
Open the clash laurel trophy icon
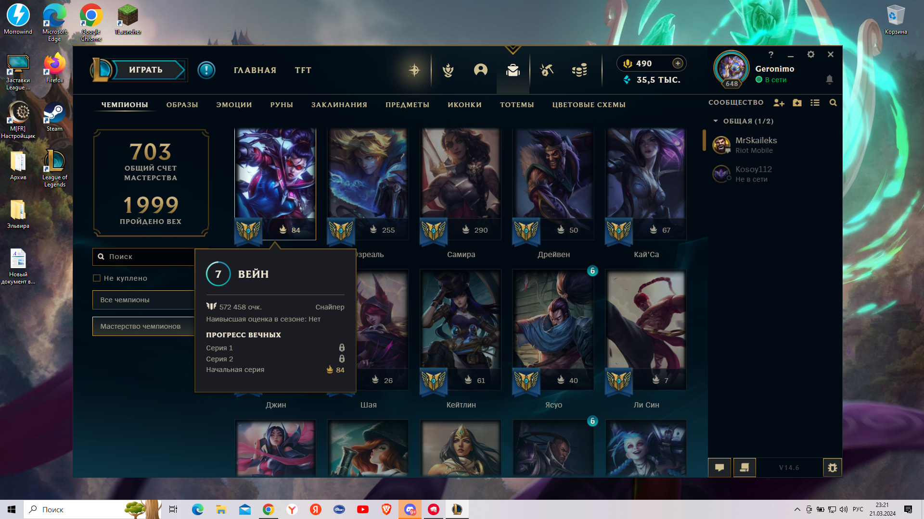(x=448, y=70)
